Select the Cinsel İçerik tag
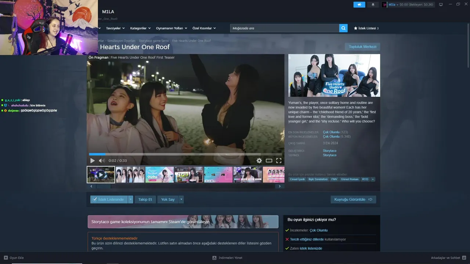Screen dimensions: 470x264 (297, 179)
